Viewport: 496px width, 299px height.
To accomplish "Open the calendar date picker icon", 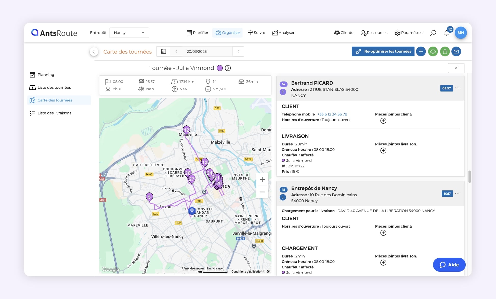I will pyautogui.click(x=164, y=51).
